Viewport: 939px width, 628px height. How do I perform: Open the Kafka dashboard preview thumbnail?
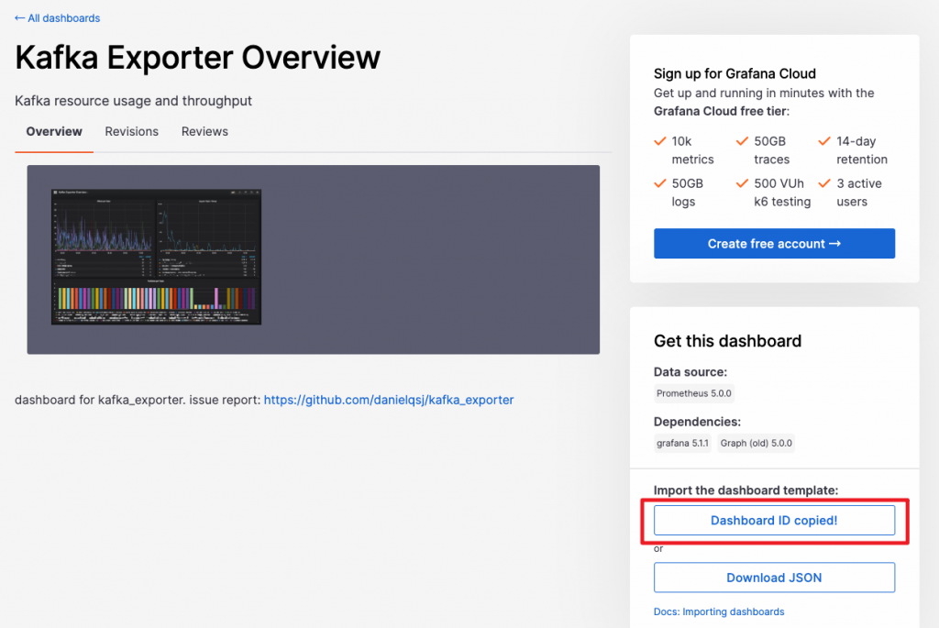click(156, 257)
